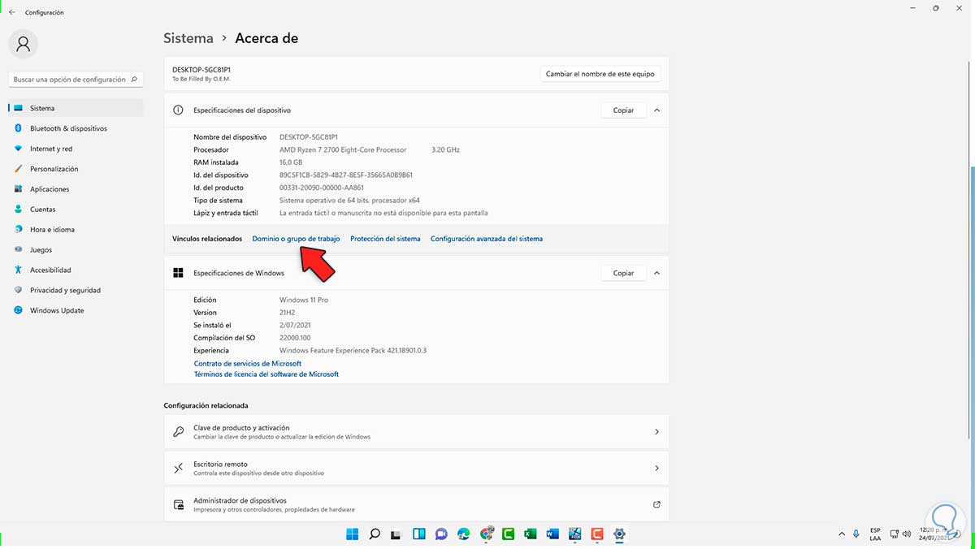975x549 pixels.
Task: Open the Widgets panel on the taskbar
Action: point(419,534)
